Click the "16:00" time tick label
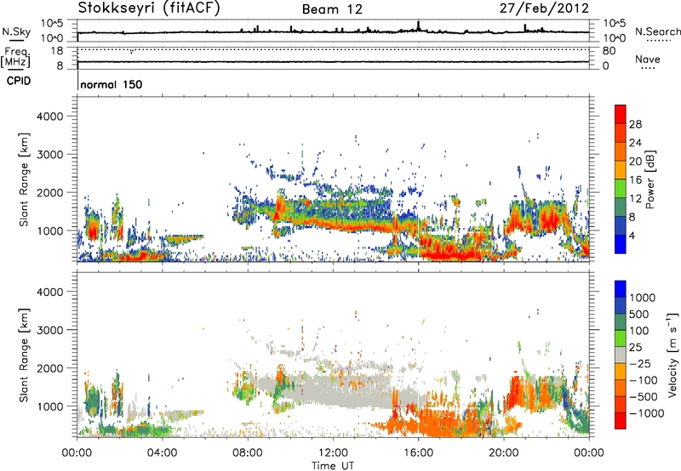 [418, 453]
